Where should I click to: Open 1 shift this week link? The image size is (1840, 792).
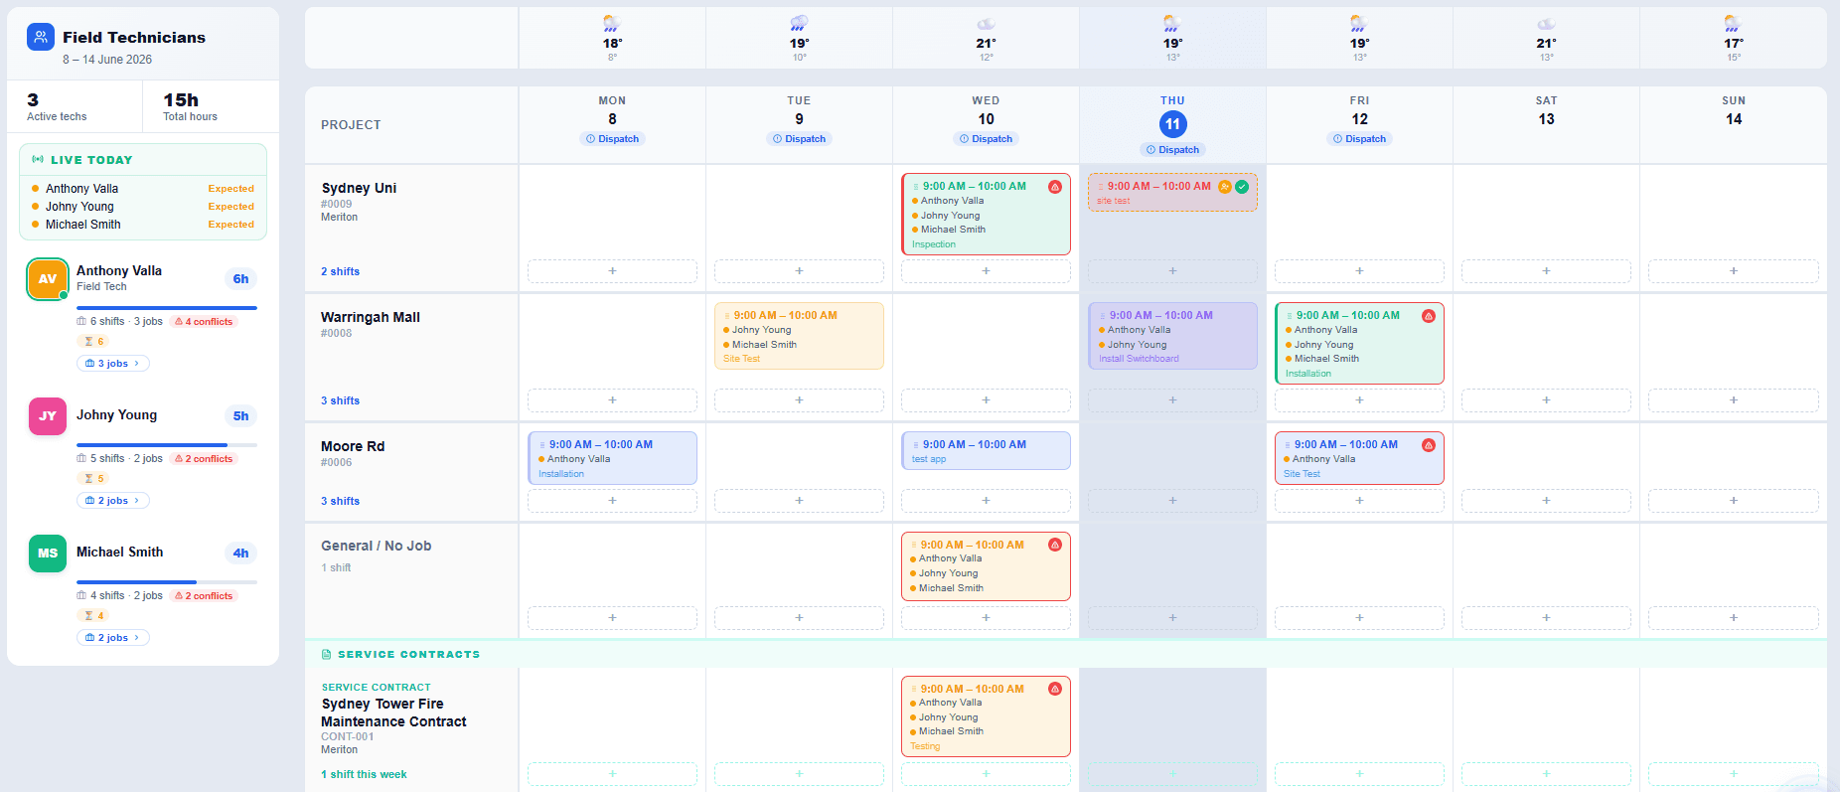364,774
